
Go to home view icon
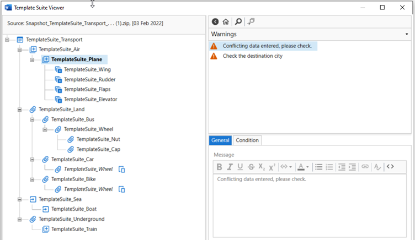tap(226, 21)
